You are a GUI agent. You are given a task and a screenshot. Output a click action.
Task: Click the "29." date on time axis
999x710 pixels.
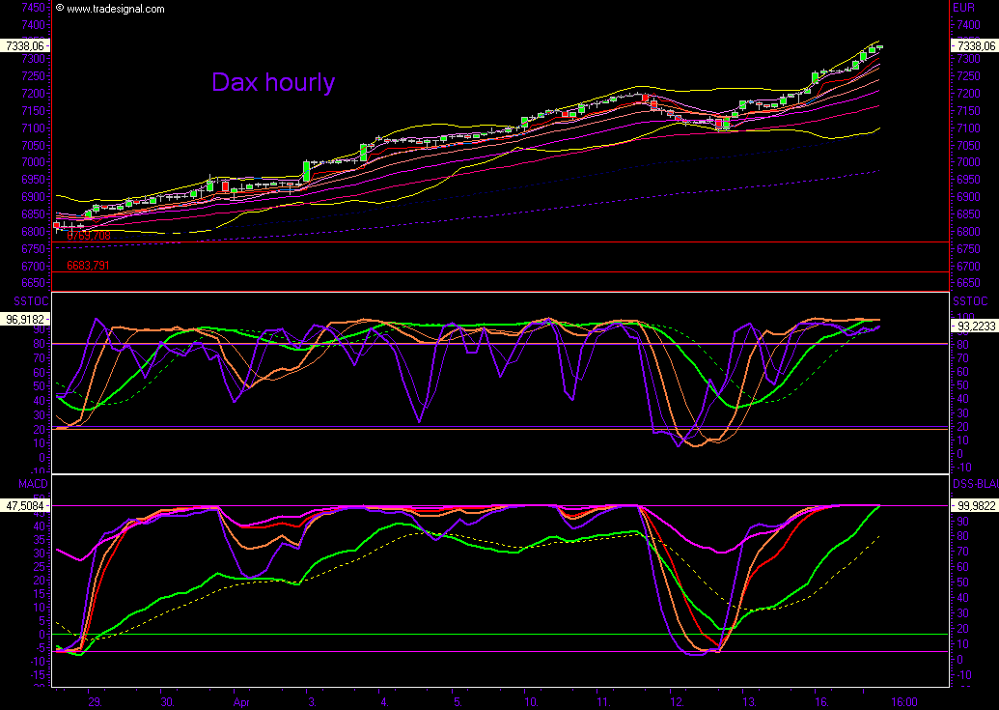click(95, 701)
